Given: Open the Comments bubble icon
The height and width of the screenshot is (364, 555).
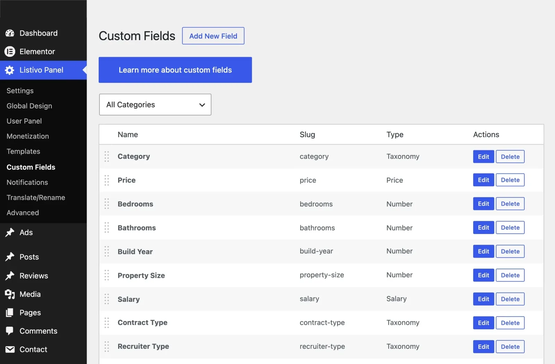Looking at the screenshot, I should [10, 331].
